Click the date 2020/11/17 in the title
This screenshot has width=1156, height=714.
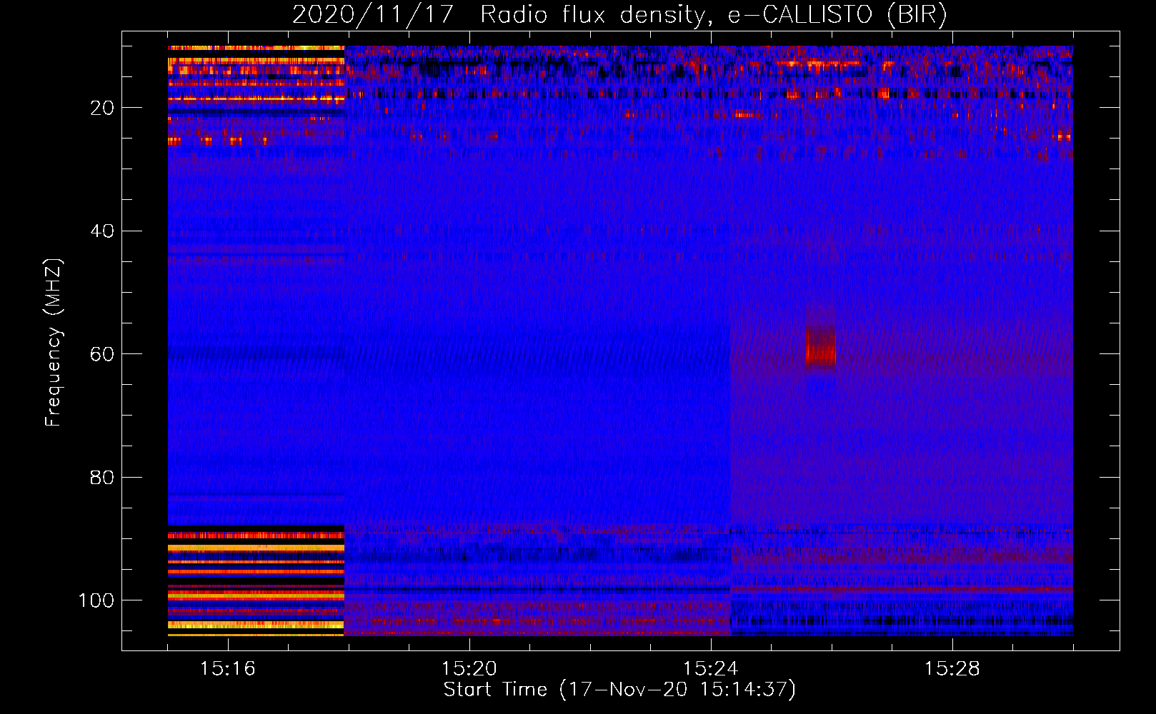[372, 15]
